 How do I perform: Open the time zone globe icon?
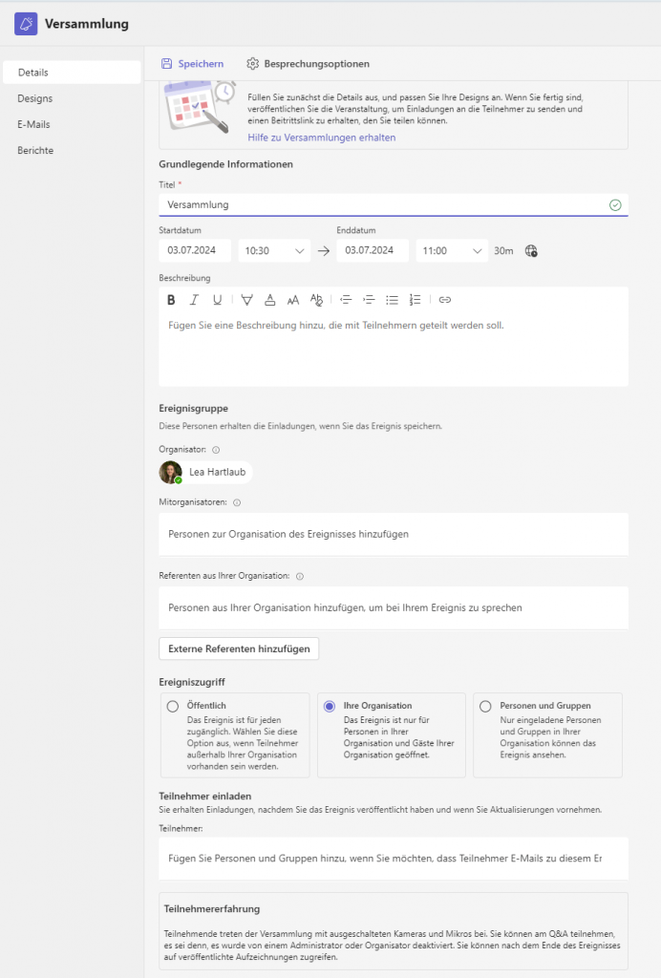click(x=531, y=251)
